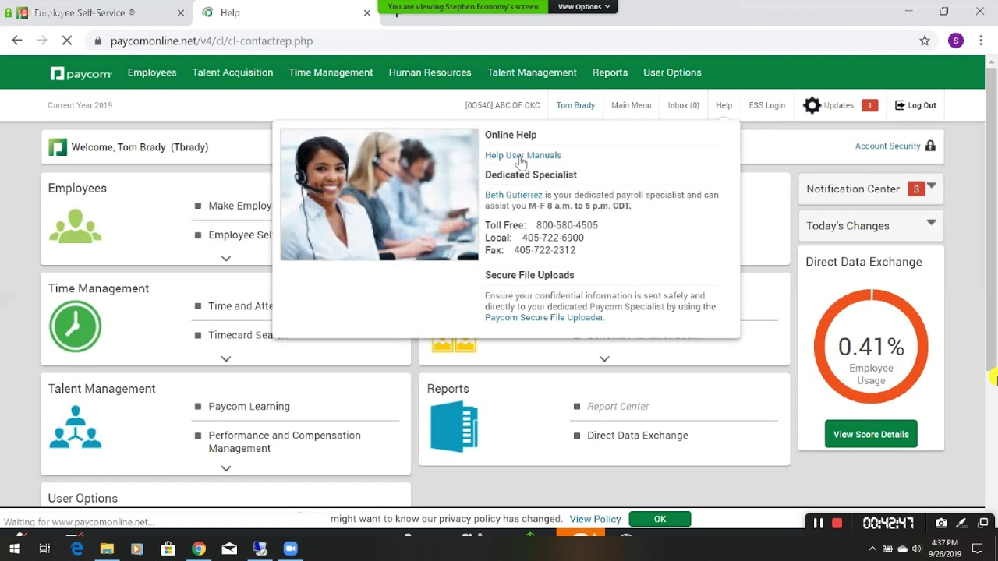Open the Talent Acquisition menu
Screen dimensions: 998x561
pos(232,72)
